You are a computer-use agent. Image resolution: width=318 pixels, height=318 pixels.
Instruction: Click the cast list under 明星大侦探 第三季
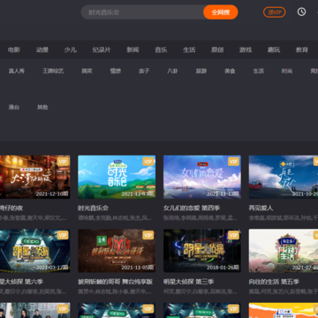(x=201, y=291)
